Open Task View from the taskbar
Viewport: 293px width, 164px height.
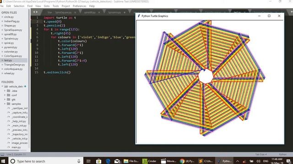point(88,161)
